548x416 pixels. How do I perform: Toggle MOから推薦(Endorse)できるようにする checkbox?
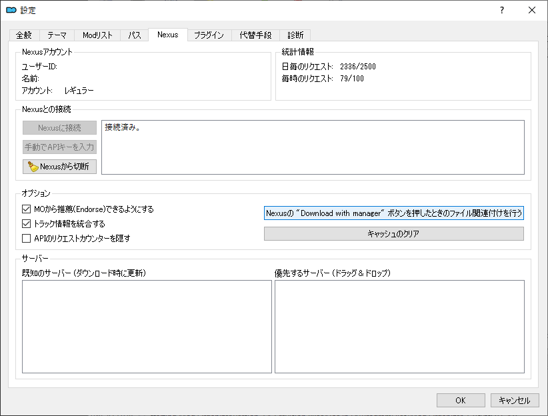(26, 209)
